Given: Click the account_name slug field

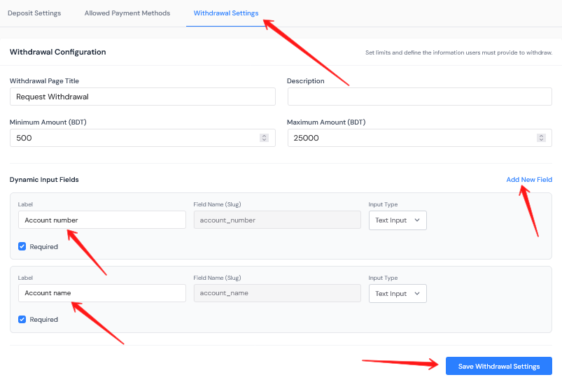Looking at the screenshot, I should click(277, 293).
